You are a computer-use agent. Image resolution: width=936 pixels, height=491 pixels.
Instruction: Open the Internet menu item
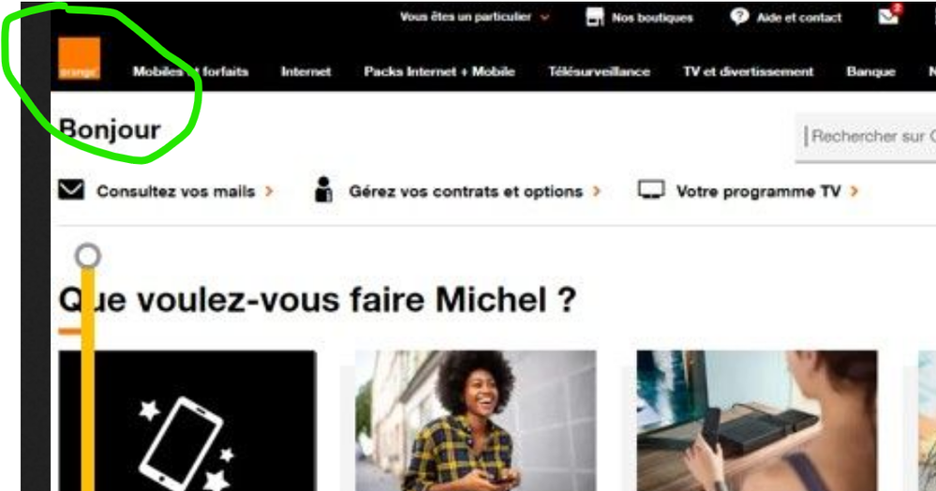coord(306,71)
